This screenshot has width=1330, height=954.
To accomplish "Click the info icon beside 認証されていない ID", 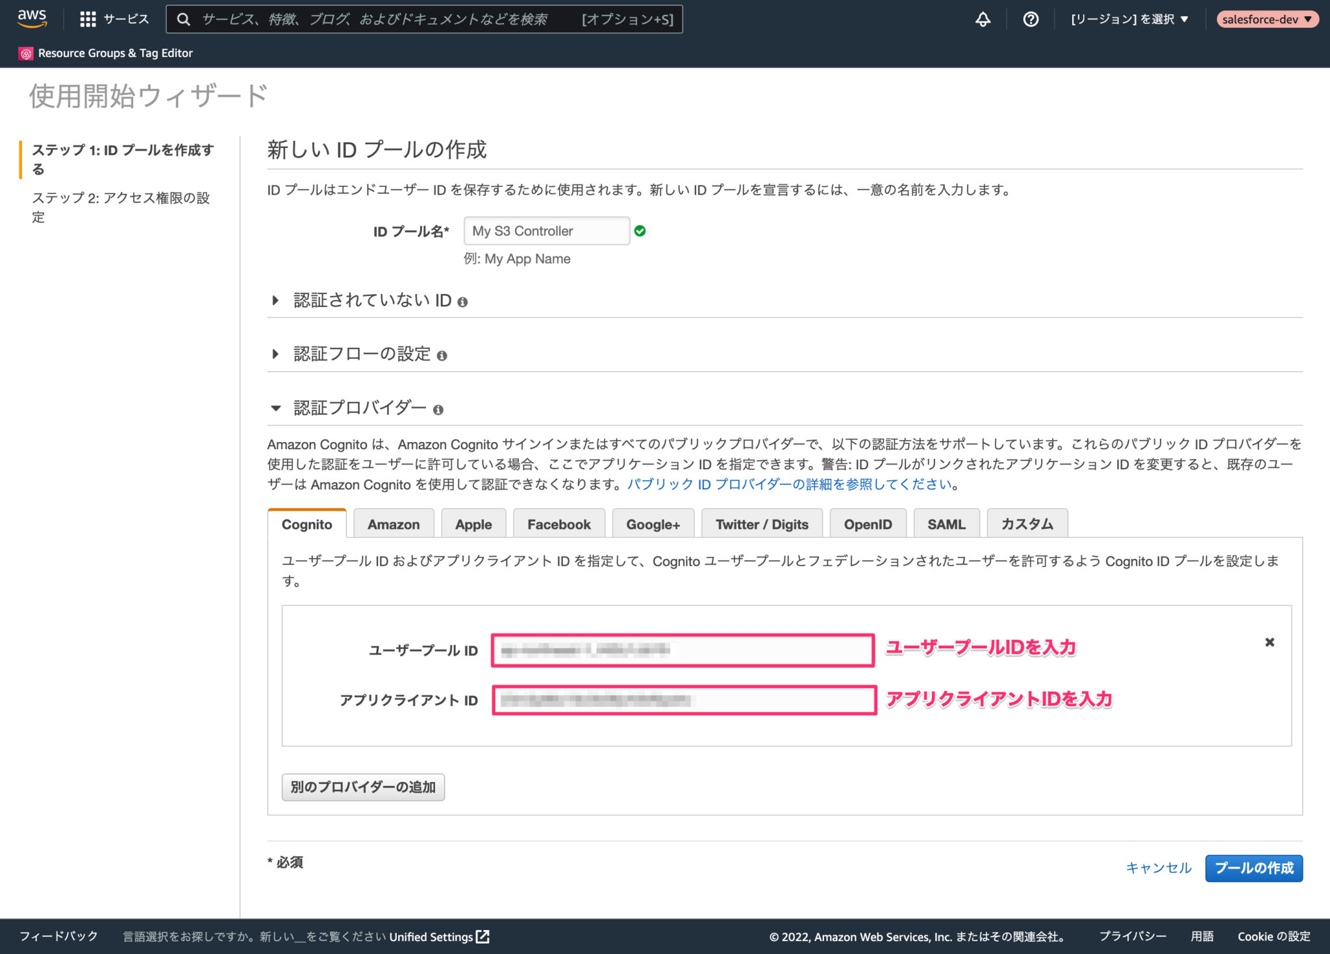I will 462,300.
